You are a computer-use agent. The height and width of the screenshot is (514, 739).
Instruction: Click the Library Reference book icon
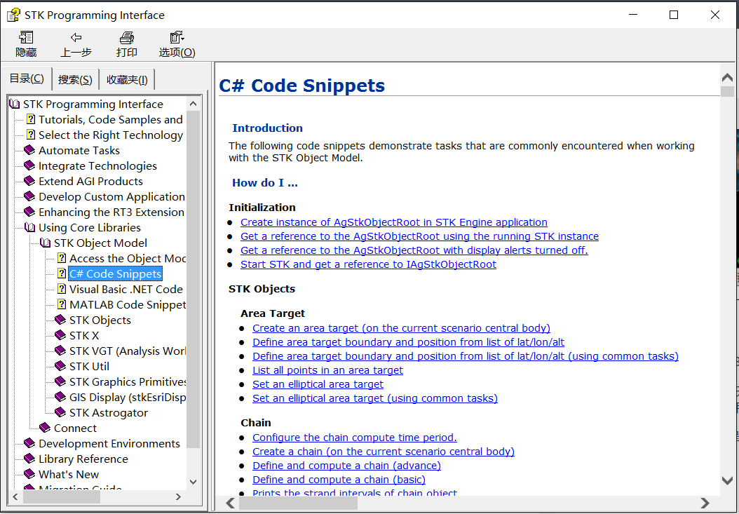29,459
